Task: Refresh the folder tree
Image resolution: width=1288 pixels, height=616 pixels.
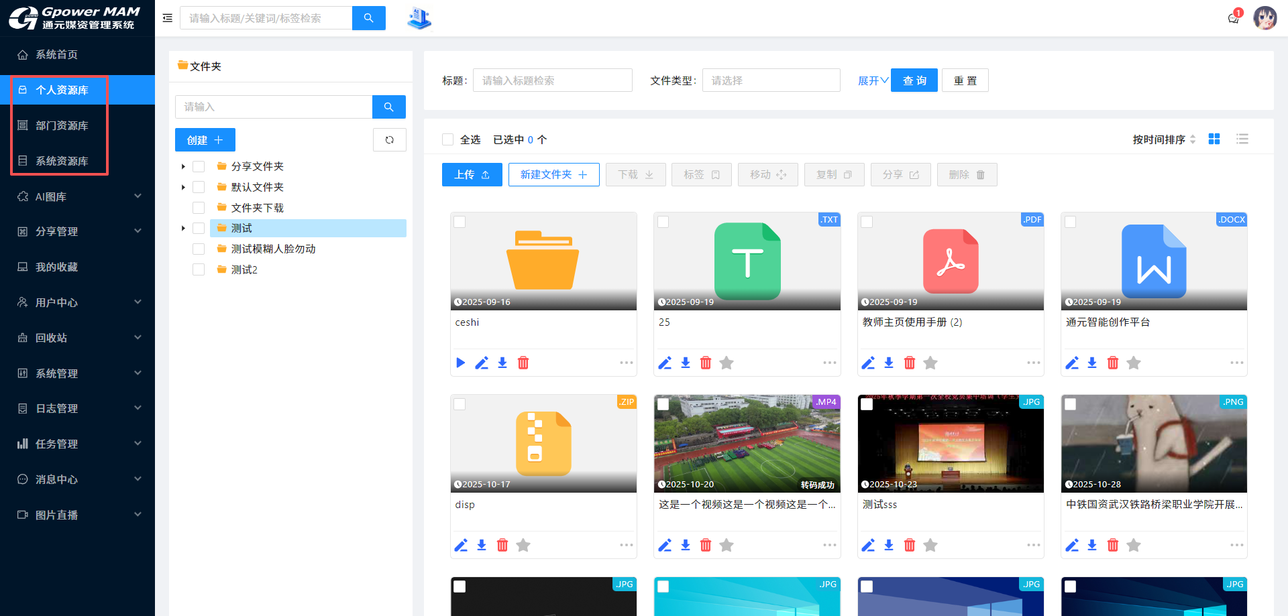Action: (389, 139)
